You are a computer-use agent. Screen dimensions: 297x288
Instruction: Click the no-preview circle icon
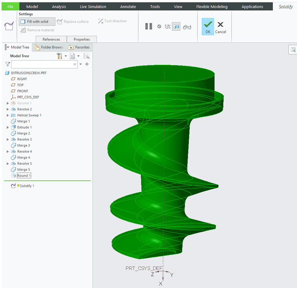[x=159, y=26]
